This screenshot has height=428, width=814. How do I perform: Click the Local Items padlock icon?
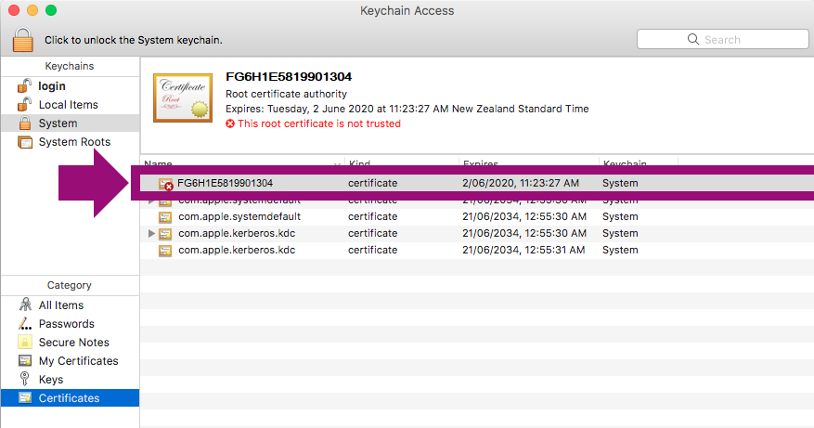coord(24,104)
